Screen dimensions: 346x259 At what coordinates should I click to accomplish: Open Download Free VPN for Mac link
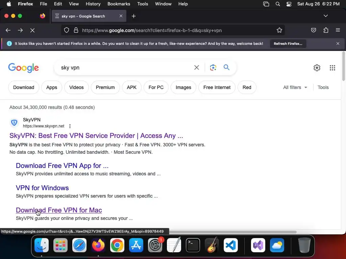coord(59,210)
